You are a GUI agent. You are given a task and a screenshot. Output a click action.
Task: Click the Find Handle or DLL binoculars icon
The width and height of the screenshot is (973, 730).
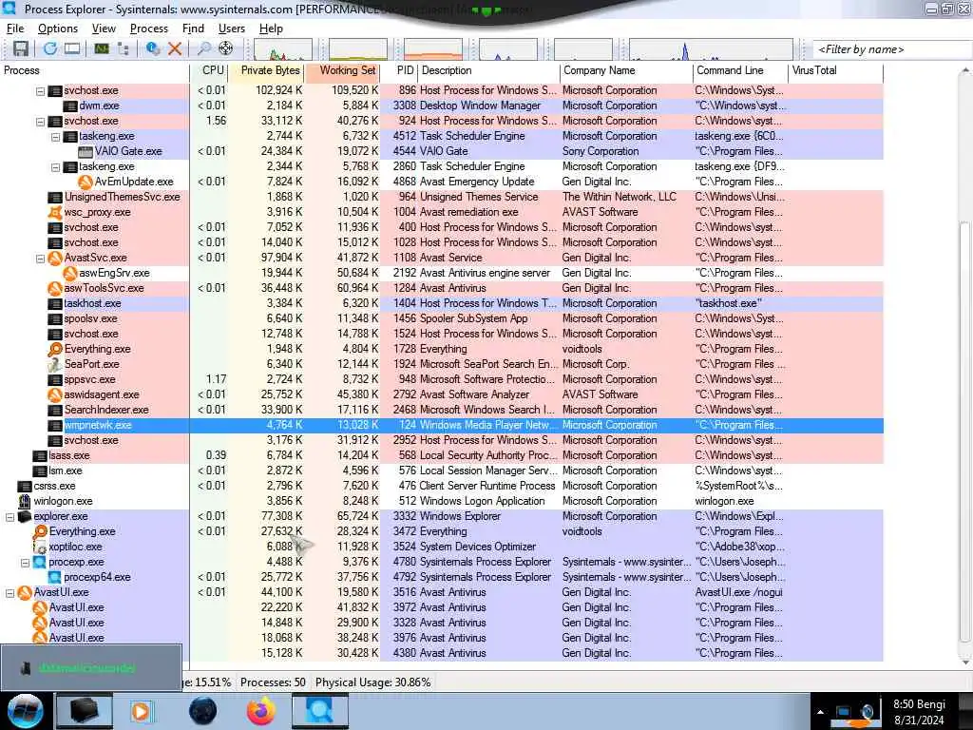203,48
